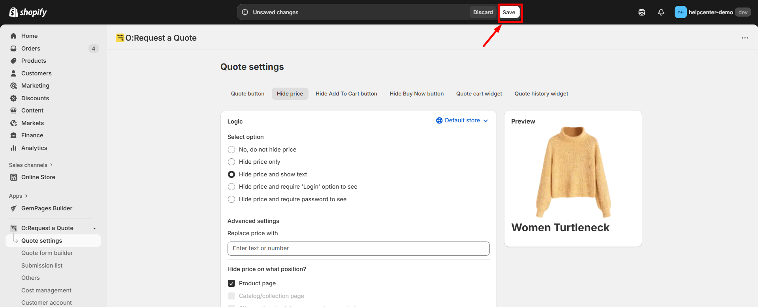This screenshot has width=758, height=307.
Task: Select 'No, do not hide price' option
Action: (x=231, y=150)
